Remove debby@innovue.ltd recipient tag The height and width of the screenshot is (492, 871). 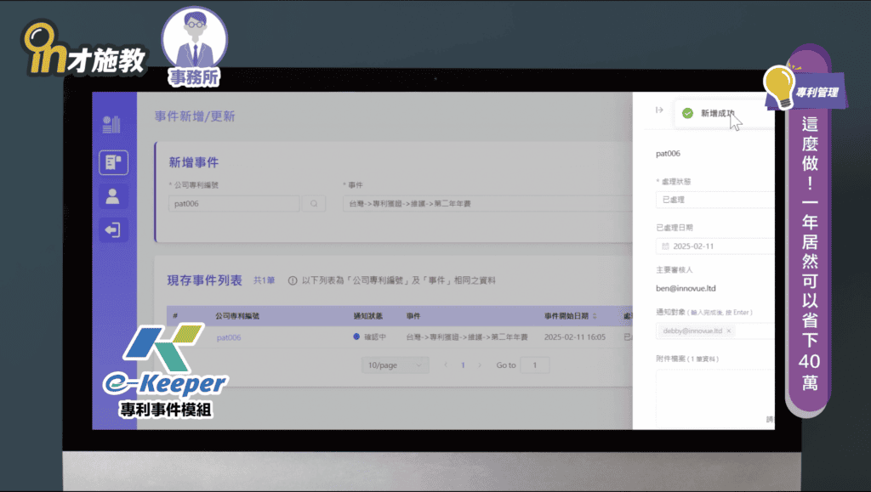click(729, 331)
